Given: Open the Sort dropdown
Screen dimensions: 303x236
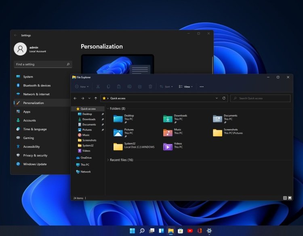Looking at the screenshot, I should [x=166, y=87].
